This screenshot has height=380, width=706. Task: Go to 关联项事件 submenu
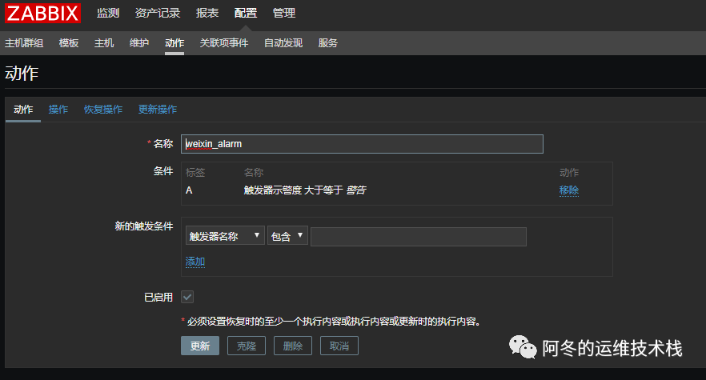click(x=224, y=42)
